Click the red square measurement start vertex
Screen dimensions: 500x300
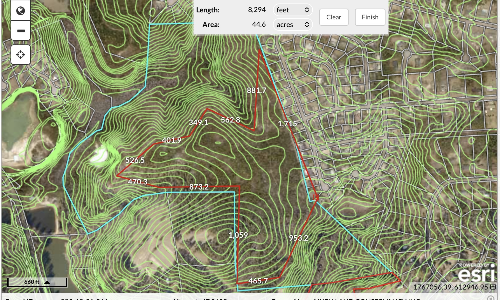point(315,197)
